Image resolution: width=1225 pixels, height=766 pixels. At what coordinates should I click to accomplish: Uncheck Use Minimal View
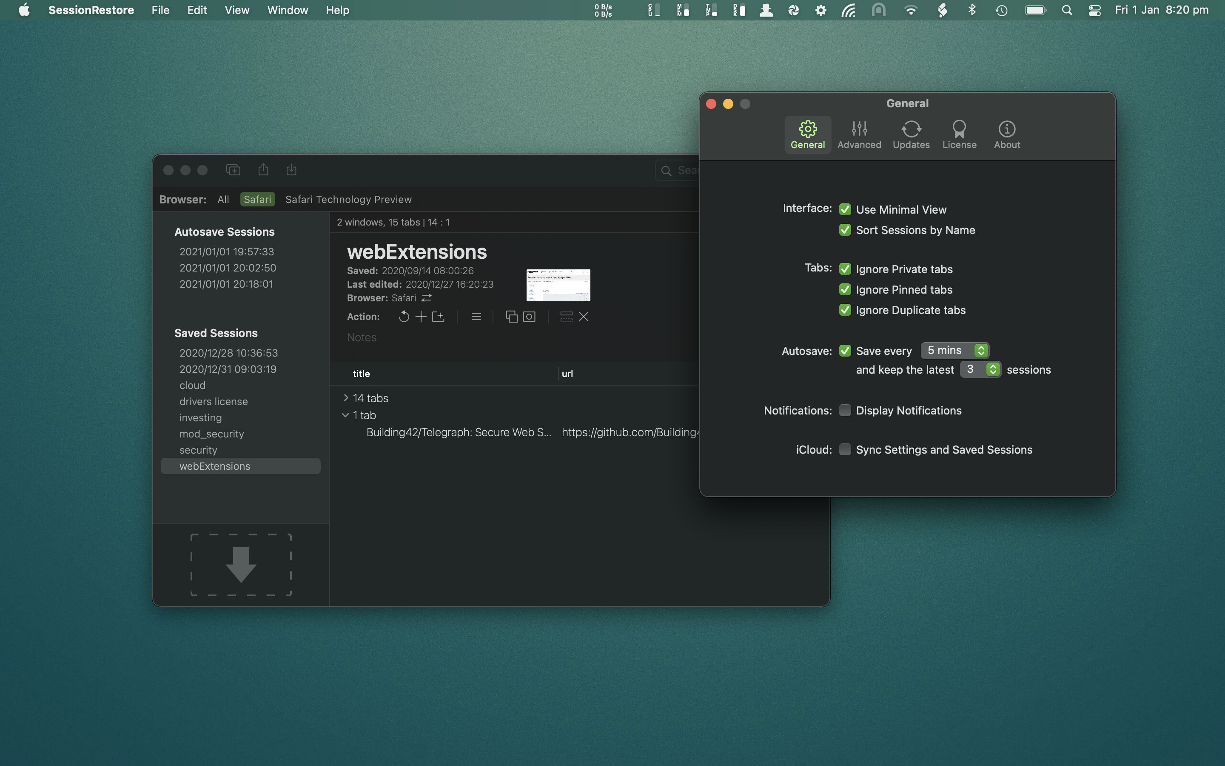[x=845, y=209]
